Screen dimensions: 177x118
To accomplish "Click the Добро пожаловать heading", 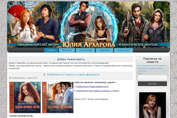I will coord(71,59).
